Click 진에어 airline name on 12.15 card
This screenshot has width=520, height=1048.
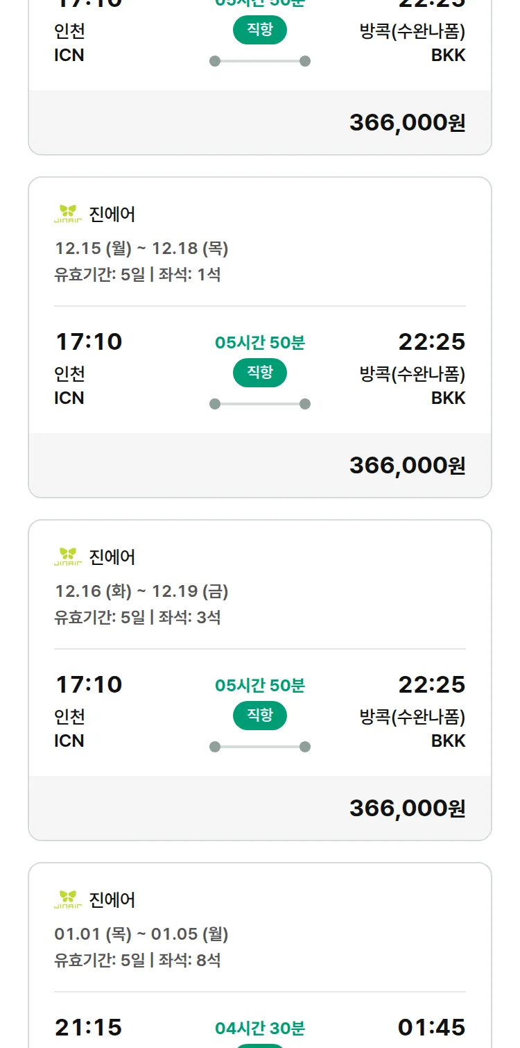(112, 214)
